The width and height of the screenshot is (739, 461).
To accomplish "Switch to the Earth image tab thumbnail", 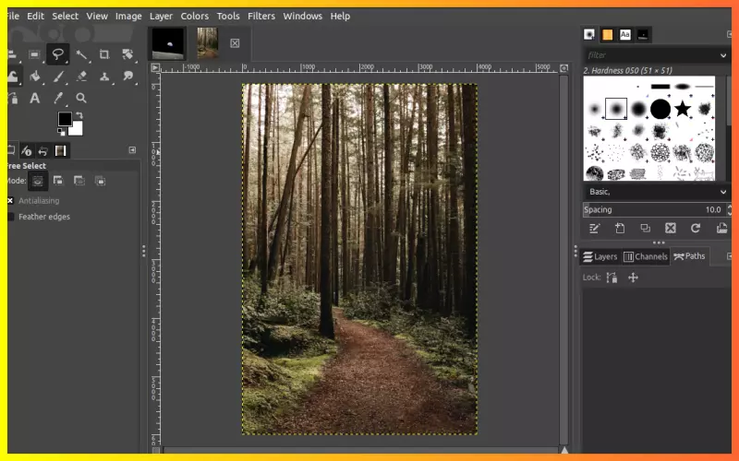I will click(168, 43).
